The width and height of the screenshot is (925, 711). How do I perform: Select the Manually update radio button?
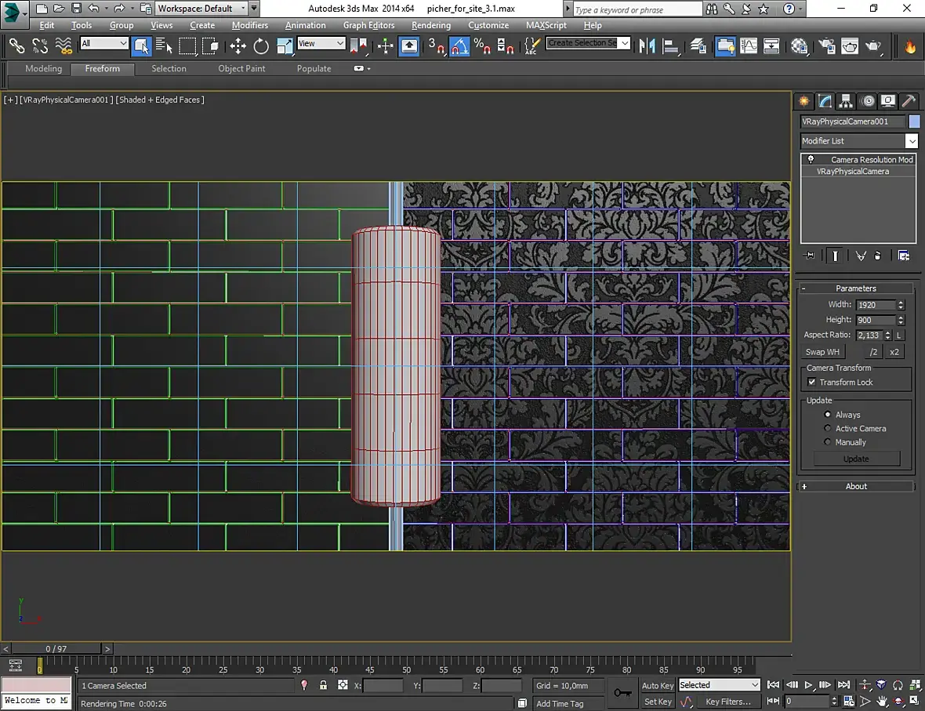coord(828,442)
